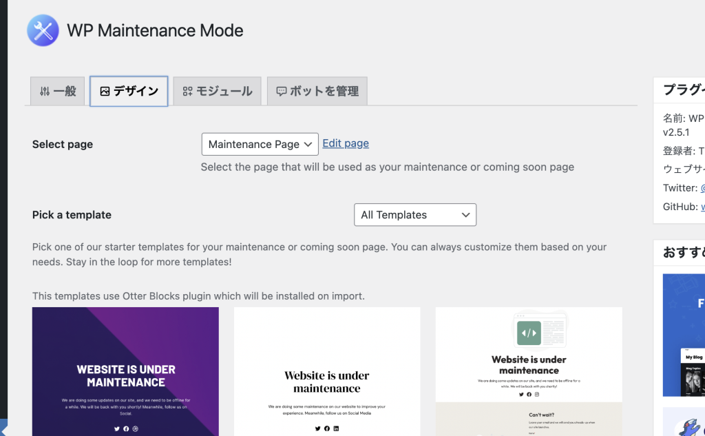Open the 一般 general settings tab
Viewport: 705px width, 436px height.
(x=58, y=91)
